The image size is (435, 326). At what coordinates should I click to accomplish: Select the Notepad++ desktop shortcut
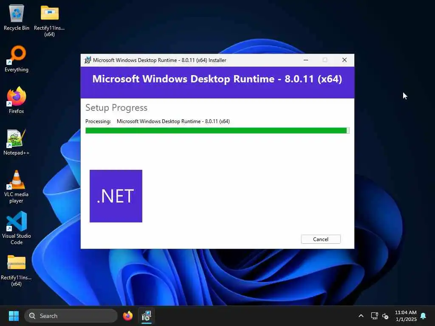point(17,142)
